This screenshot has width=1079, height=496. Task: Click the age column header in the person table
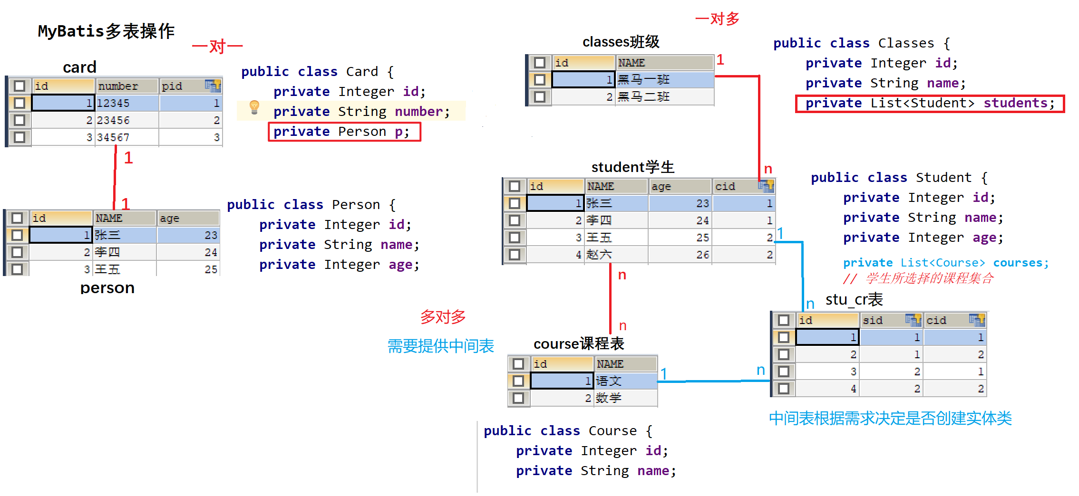point(188,218)
